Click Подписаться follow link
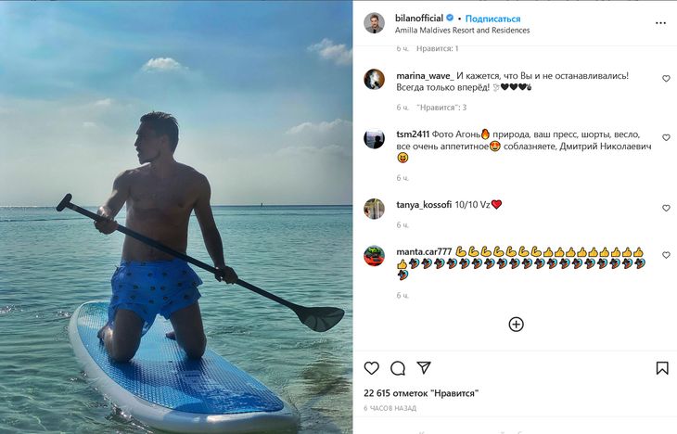 (492, 19)
